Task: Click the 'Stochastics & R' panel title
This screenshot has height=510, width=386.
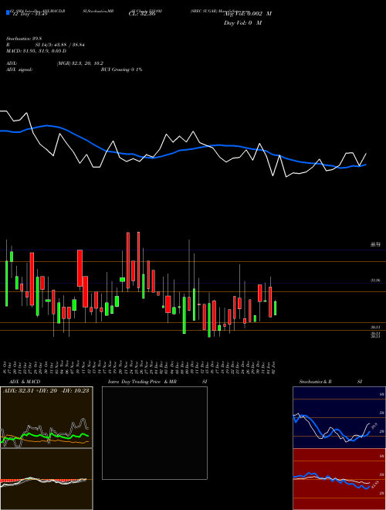Action: [315, 382]
